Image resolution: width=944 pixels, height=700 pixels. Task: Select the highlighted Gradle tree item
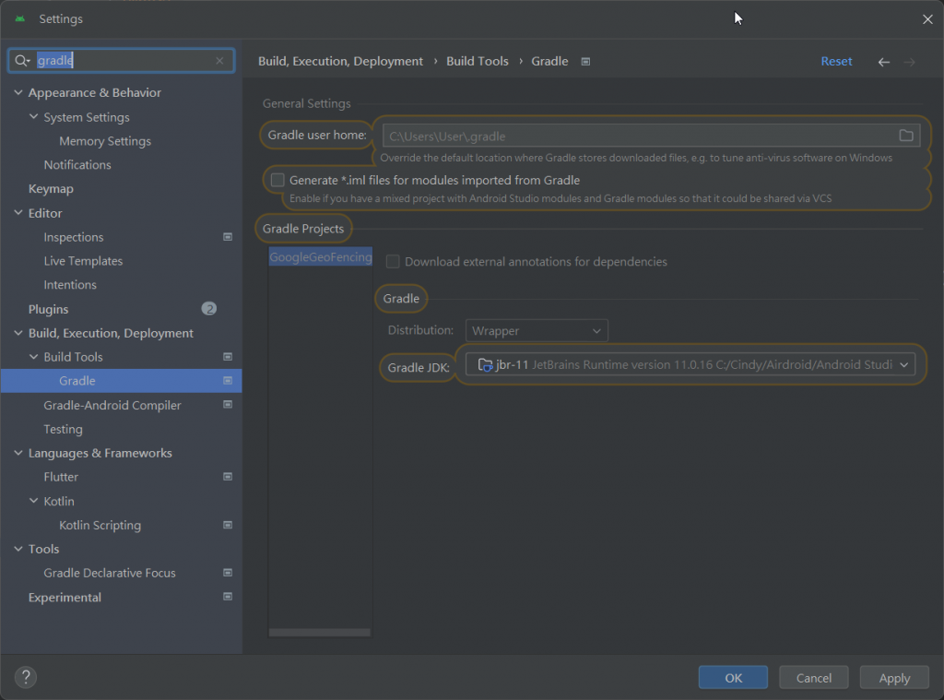pyautogui.click(x=121, y=381)
